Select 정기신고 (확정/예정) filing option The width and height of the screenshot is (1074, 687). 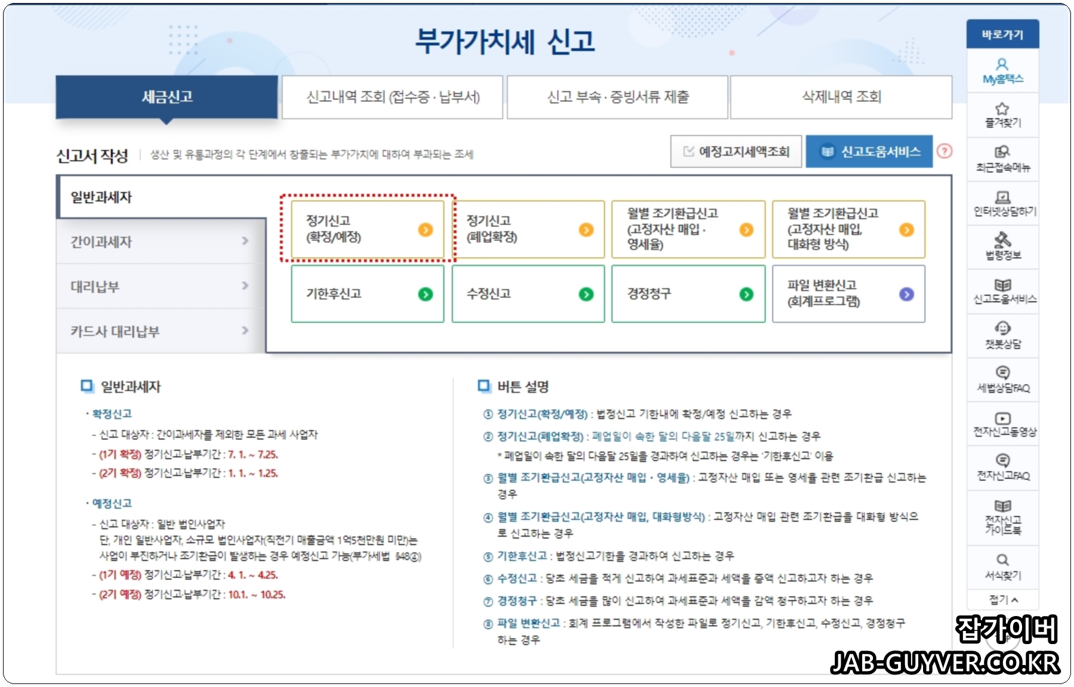pyautogui.click(x=367, y=230)
